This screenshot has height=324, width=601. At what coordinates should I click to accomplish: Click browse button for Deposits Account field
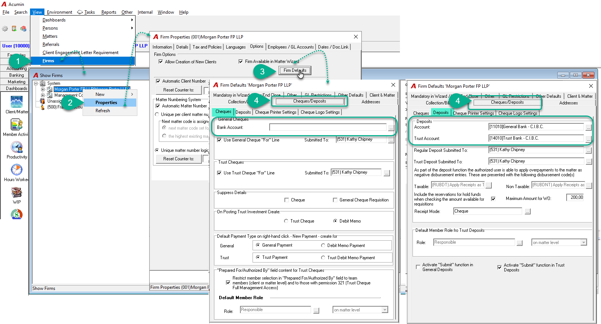point(588,127)
